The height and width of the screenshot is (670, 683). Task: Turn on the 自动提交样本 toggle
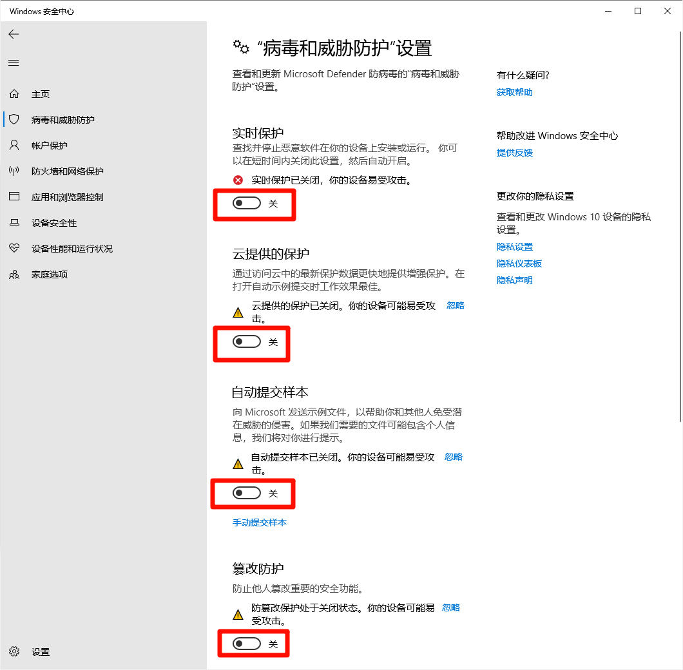coord(247,493)
